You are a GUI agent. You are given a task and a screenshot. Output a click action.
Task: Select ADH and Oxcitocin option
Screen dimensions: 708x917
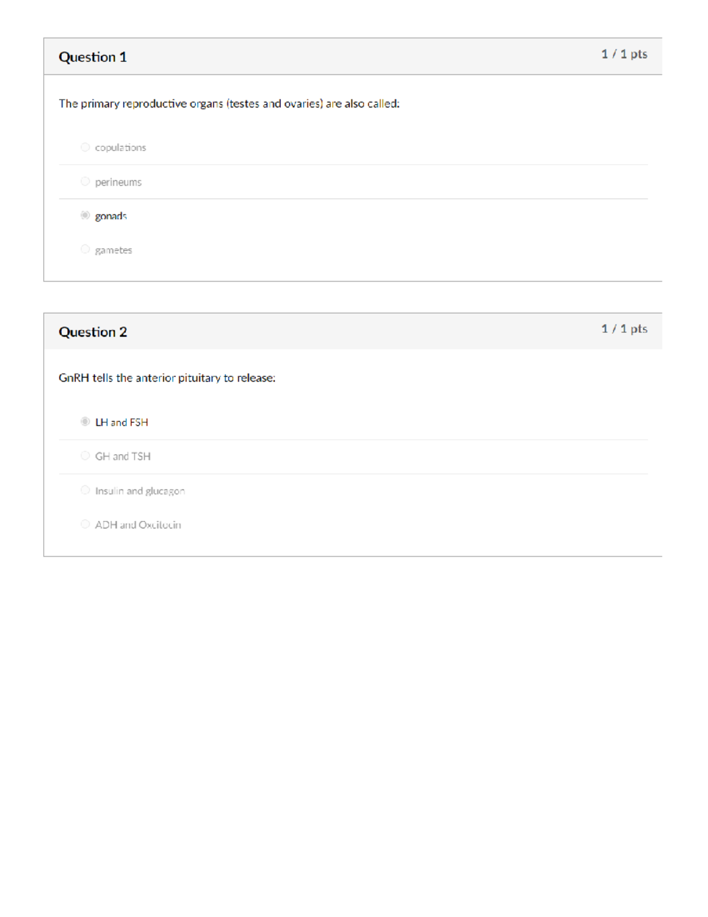(85, 524)
